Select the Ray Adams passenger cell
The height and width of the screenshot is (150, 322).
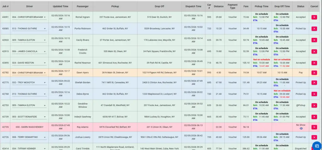[x=83, y=127]
